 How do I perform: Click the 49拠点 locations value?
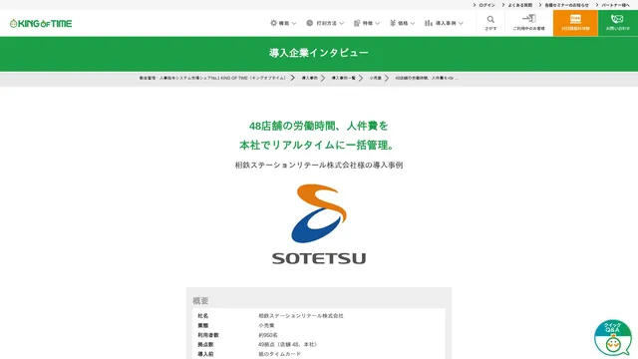pos(288,344)
